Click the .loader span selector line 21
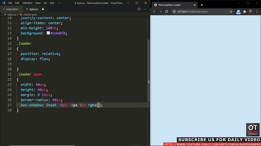261x146 pixels. [x=29, y=74]
